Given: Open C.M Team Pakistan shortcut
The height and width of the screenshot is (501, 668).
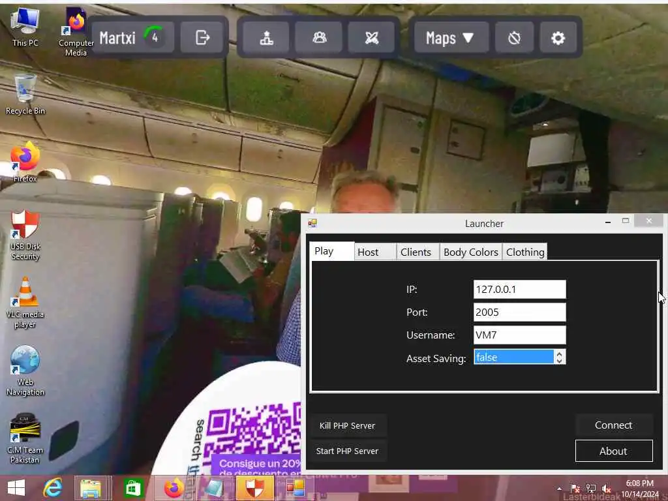Looking at the screenshot, I should coord(25,439).
